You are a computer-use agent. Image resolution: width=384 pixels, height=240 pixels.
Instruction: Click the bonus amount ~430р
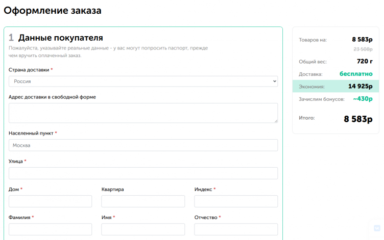click(x=363, y=99)
